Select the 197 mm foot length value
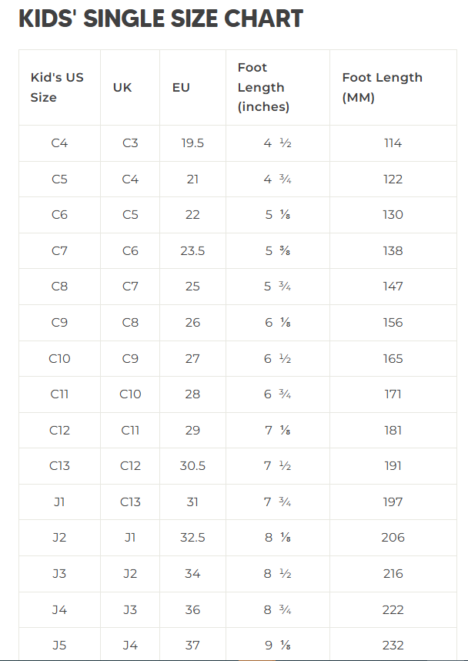Viewport: 468px width, 661px height. click(393, 502)
